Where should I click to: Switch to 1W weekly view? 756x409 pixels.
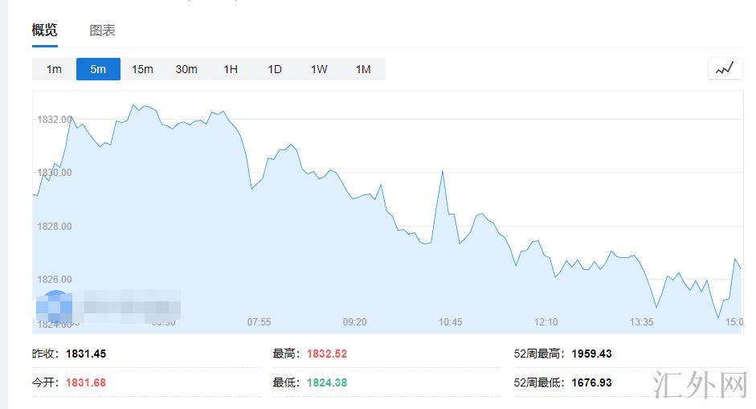[319, 69]
